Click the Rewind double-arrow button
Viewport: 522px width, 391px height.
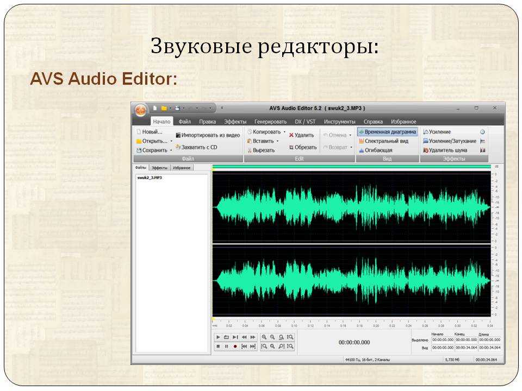point(244,337)
